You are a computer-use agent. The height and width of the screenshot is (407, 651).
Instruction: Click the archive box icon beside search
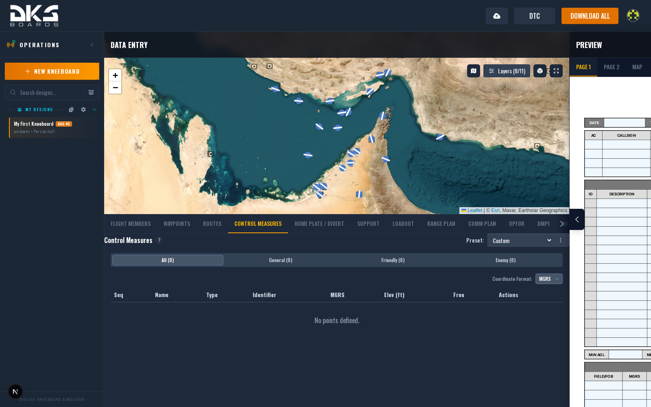coord(91,92)
